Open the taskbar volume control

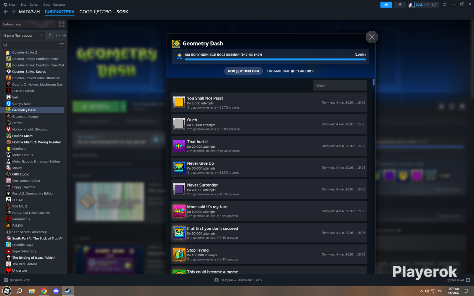[427, 291]
